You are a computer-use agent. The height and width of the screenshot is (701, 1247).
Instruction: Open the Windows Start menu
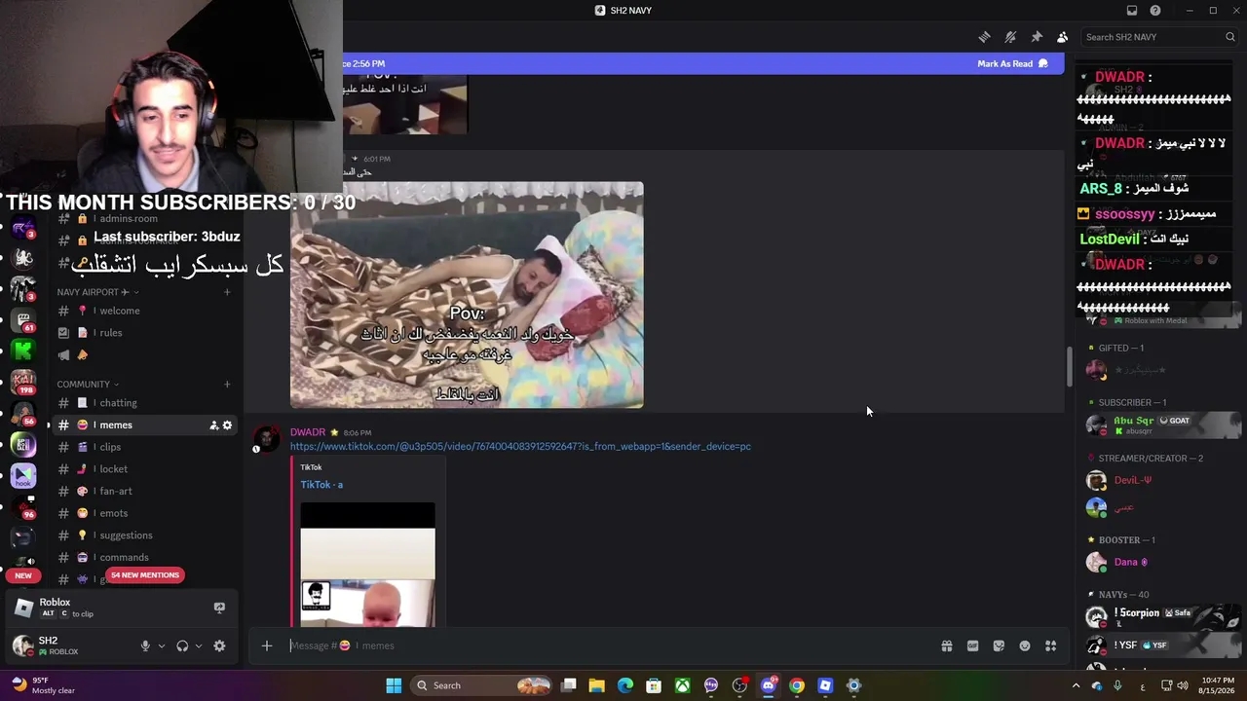point(394,685)
